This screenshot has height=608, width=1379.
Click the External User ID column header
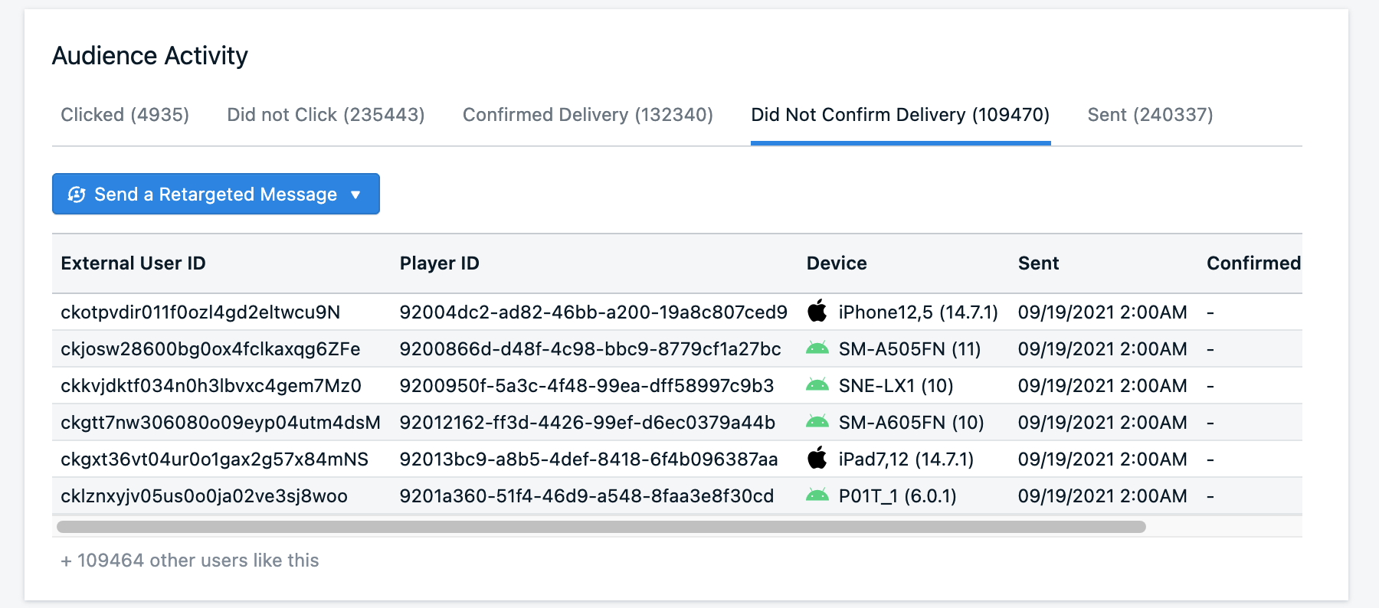(x=133, y=263)
